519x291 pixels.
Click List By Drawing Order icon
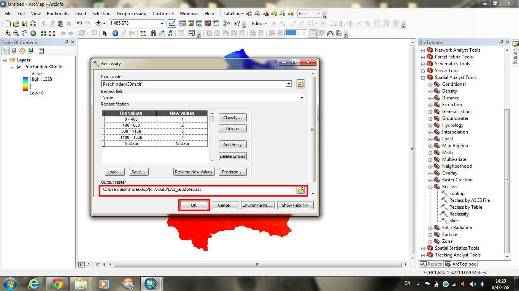tap(6, 50)
